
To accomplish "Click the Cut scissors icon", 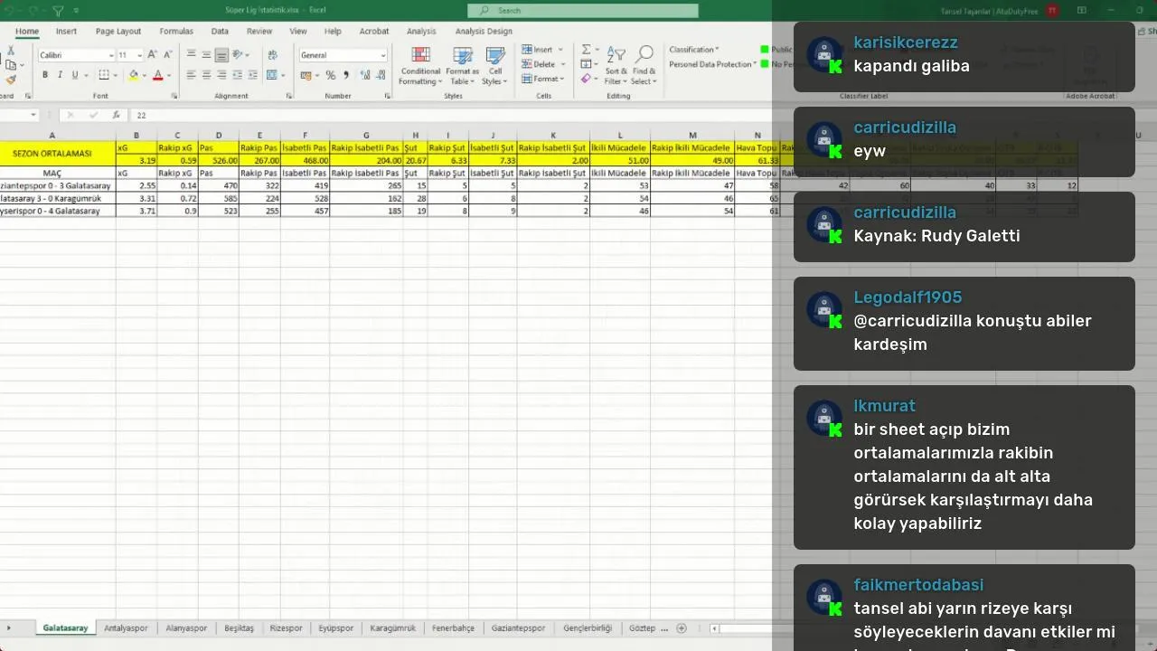I will pyautogui.click(x=10, y=51).
